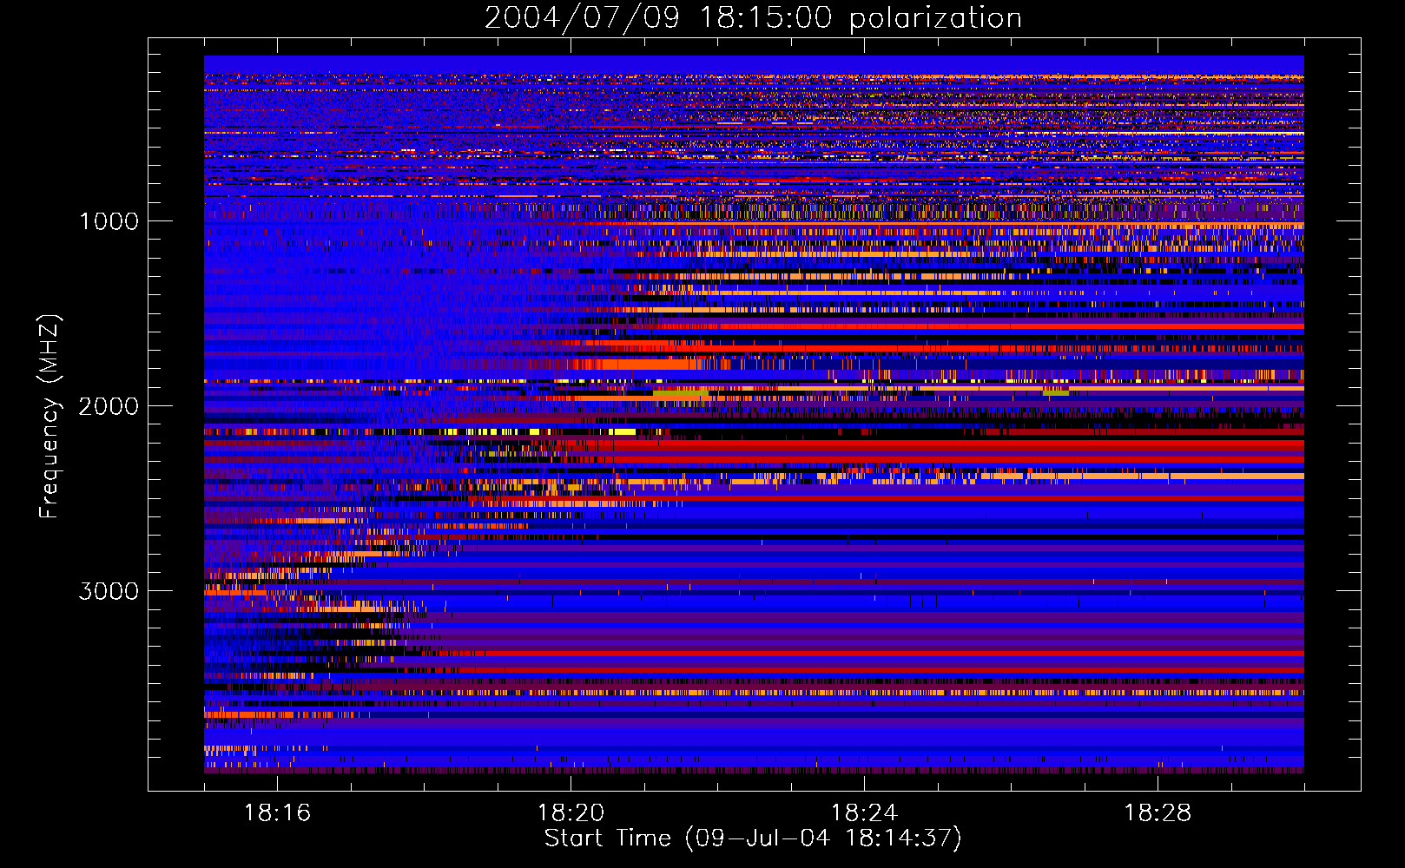Click the plot title '2004/07/09 18:15:00 polarization'
Image resolution: width=1405 pixels, height=868 pixels.
(753, 18)
